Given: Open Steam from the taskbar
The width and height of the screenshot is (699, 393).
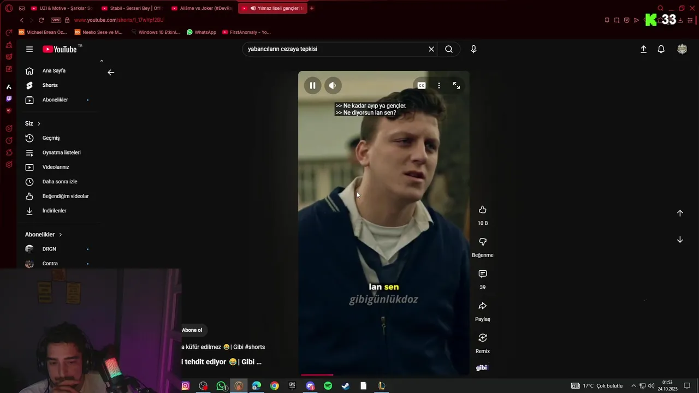Looking at the screenshot, I should 346,386.
